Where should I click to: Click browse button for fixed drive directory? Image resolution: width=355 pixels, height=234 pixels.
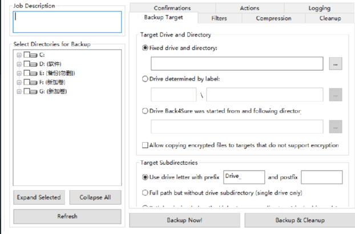(x=336, y=64)
